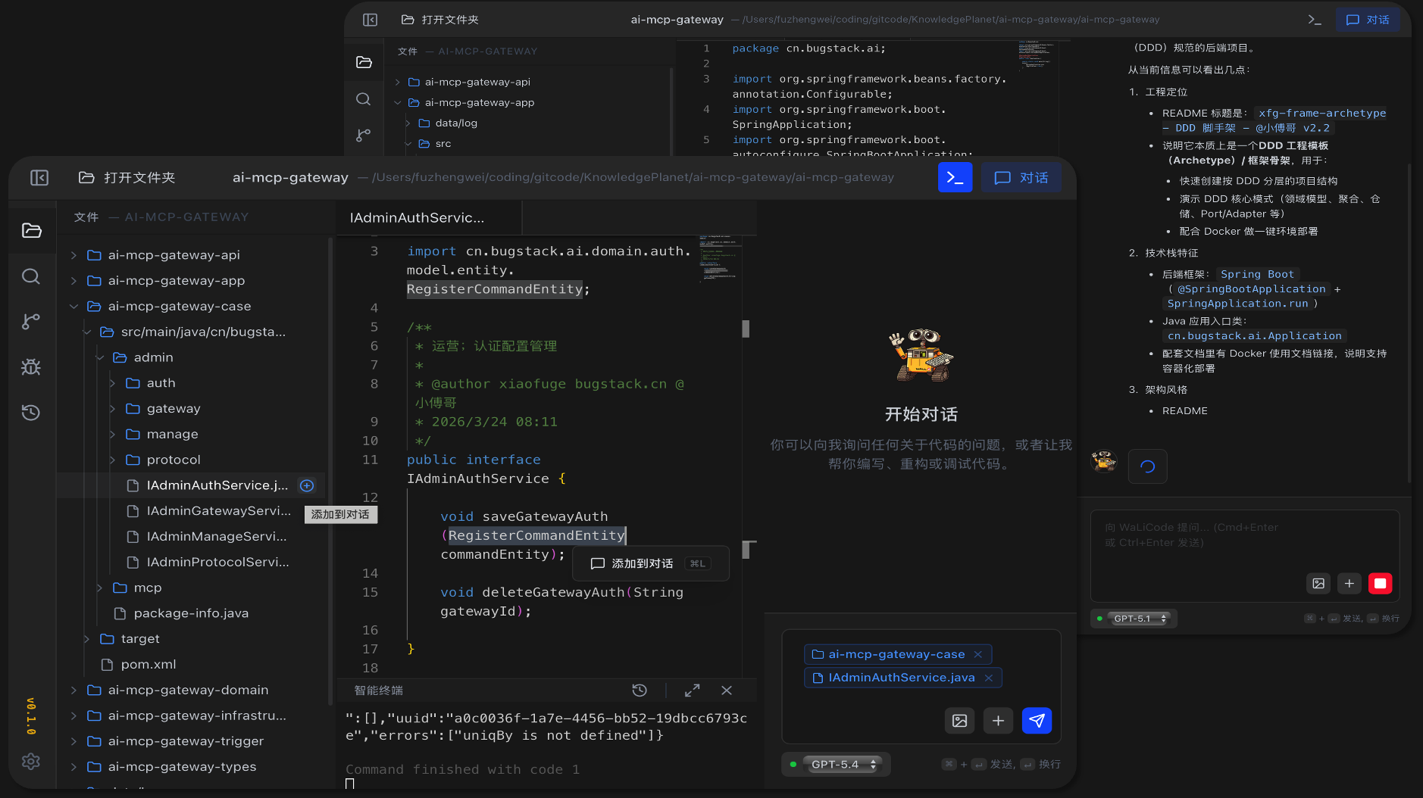Switch to the IAdminAuthService editor tab
The height and width of the screenshot is (798, 1423).
[x=418, y=218]
